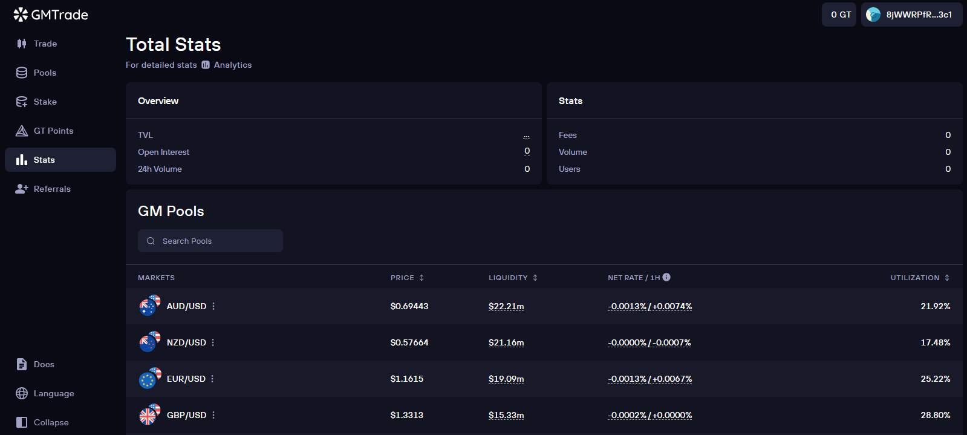Click GBP/USD utilization 28.80%
Screen dimensions: 967x435
[x=936, y=415]
